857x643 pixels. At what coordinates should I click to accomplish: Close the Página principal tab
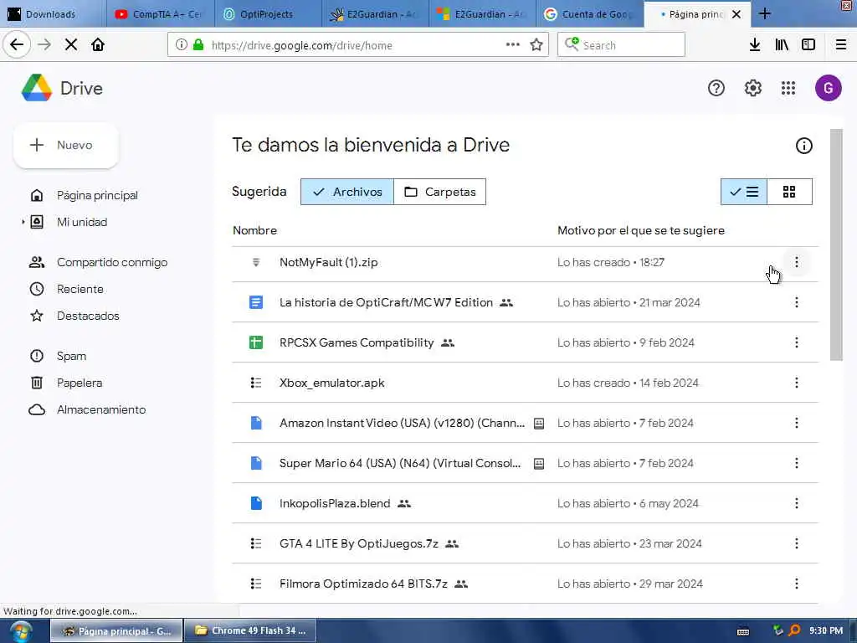point(736,14)
